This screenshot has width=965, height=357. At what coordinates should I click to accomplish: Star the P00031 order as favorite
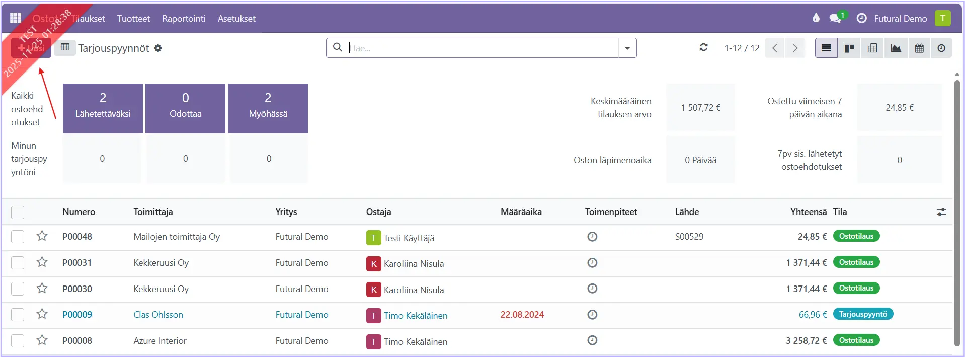point(42,262)
